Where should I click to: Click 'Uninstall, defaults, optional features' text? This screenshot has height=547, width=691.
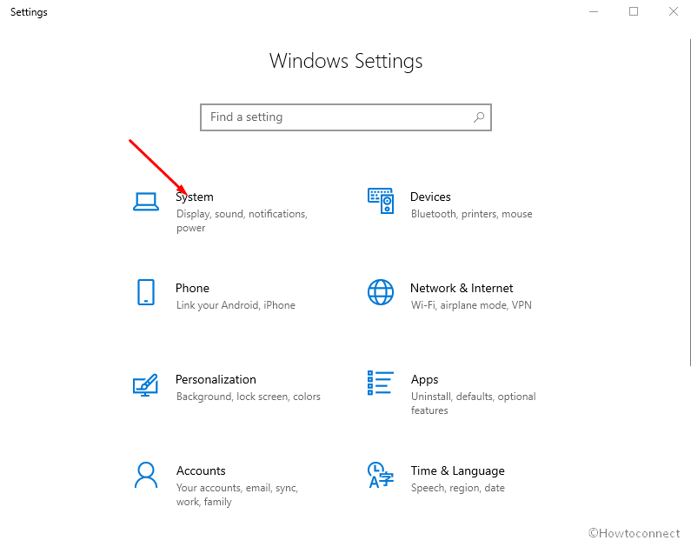point(474,404)
